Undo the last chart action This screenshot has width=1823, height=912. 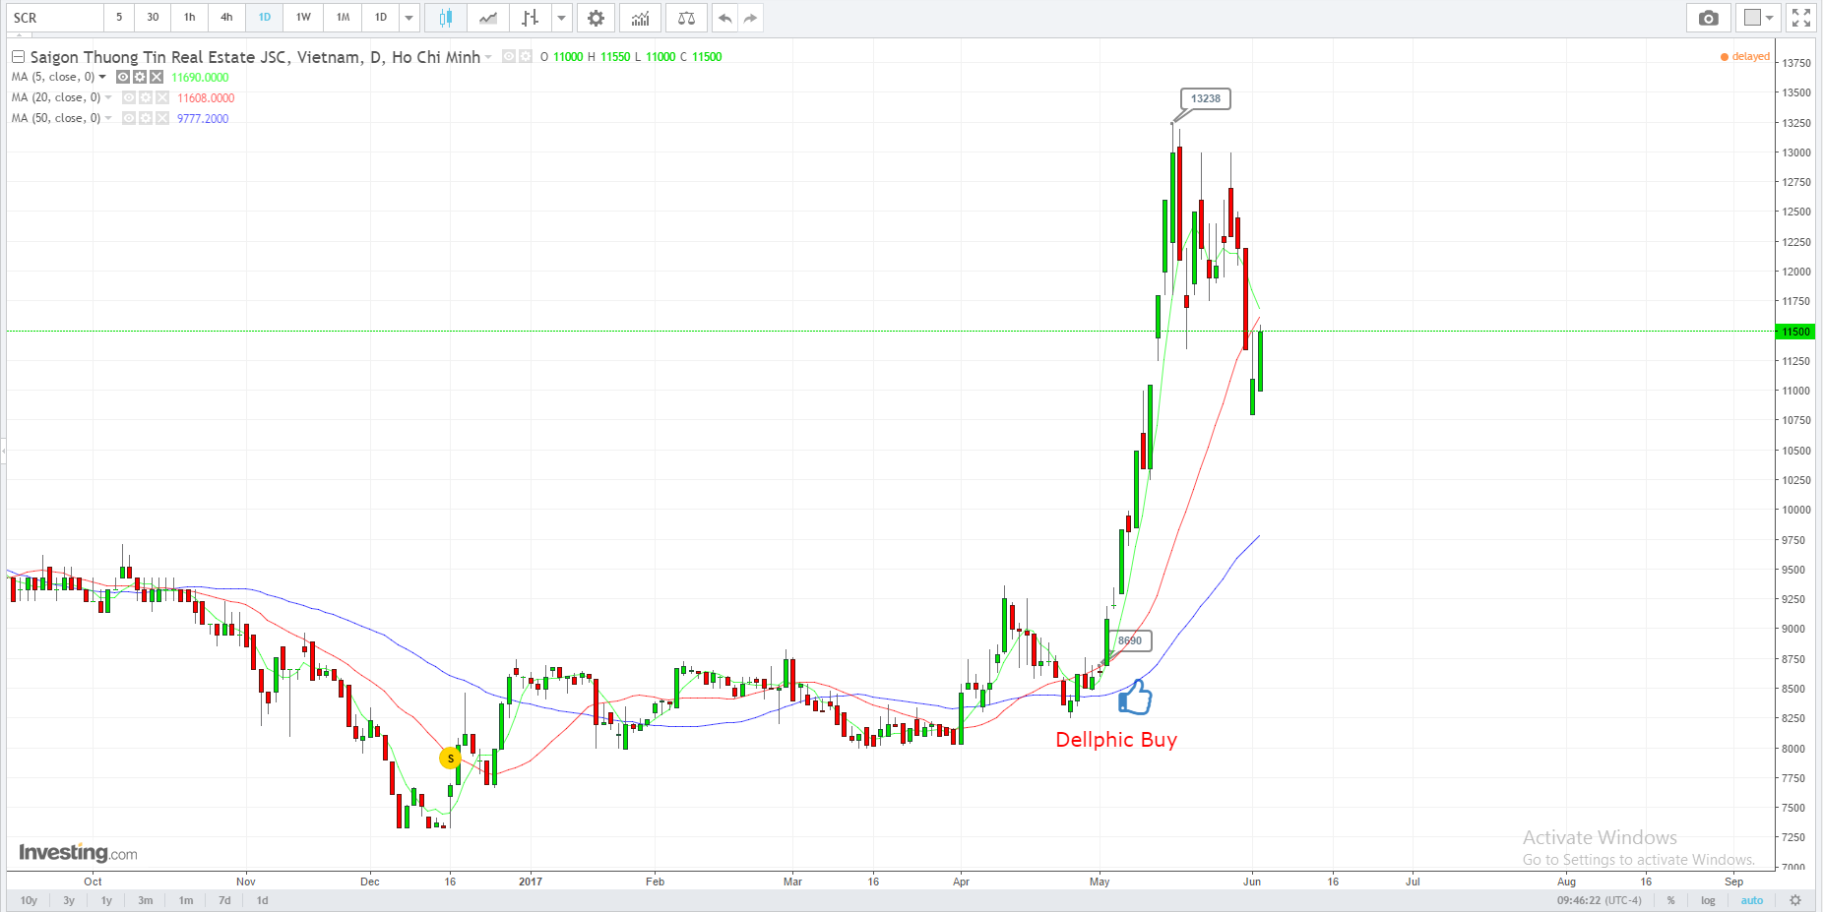point(724,18)
